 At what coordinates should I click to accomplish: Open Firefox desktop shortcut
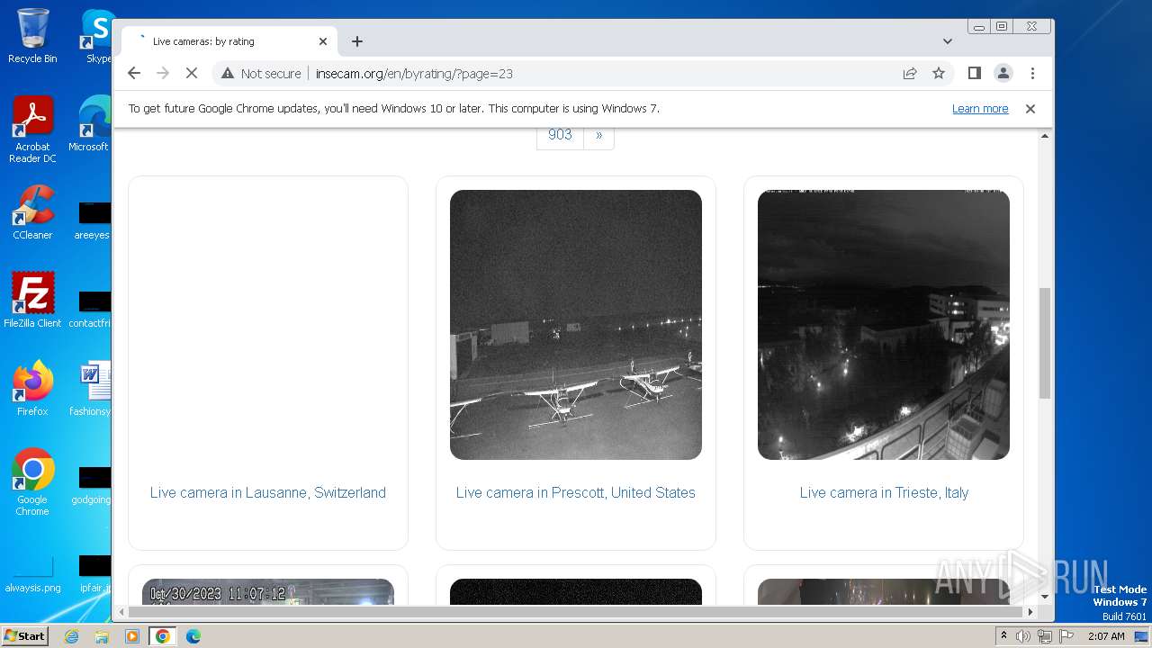pos(32,388)
